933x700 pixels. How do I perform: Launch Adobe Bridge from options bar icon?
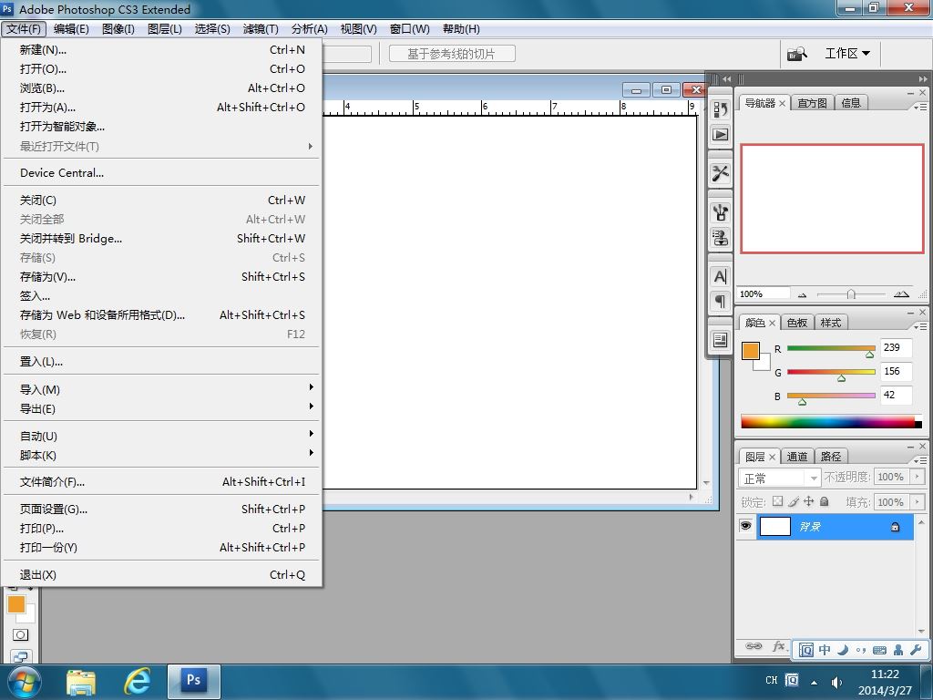click(x=796, y=54)
